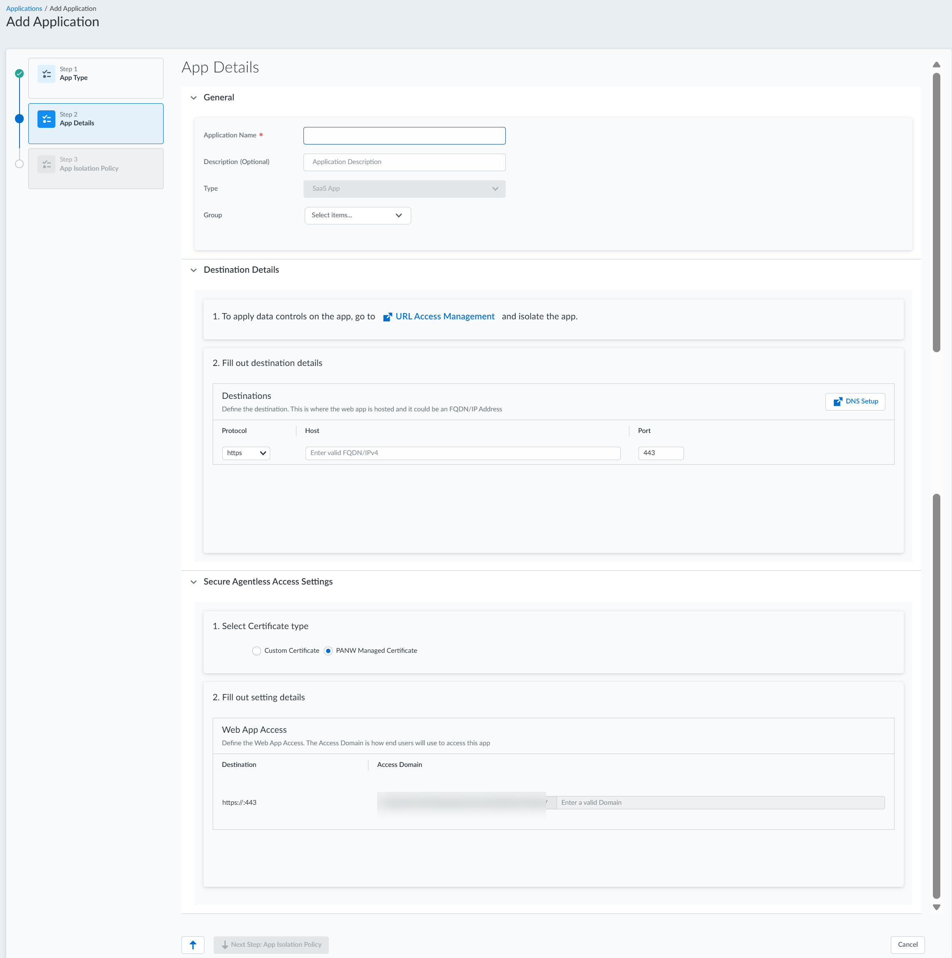Click the Step 3 App Isolation Policy icon
This screenshot has height=958, width=952.
pyautogui.click(x=47, y=164)
